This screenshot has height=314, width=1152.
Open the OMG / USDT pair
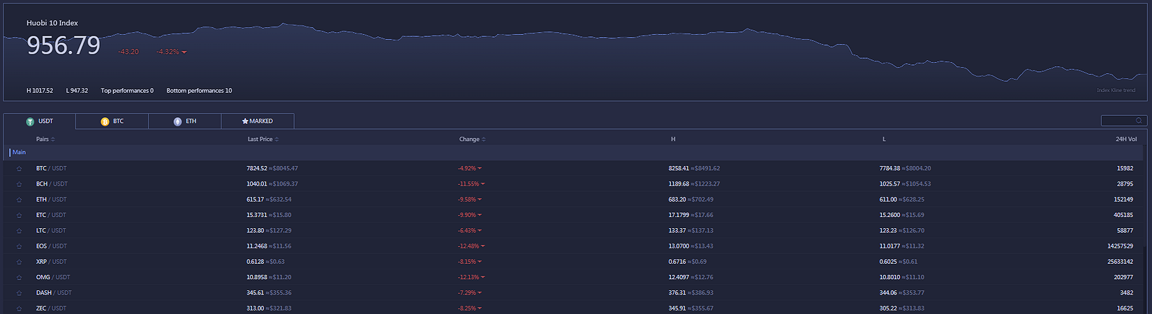tap(53, 278)
